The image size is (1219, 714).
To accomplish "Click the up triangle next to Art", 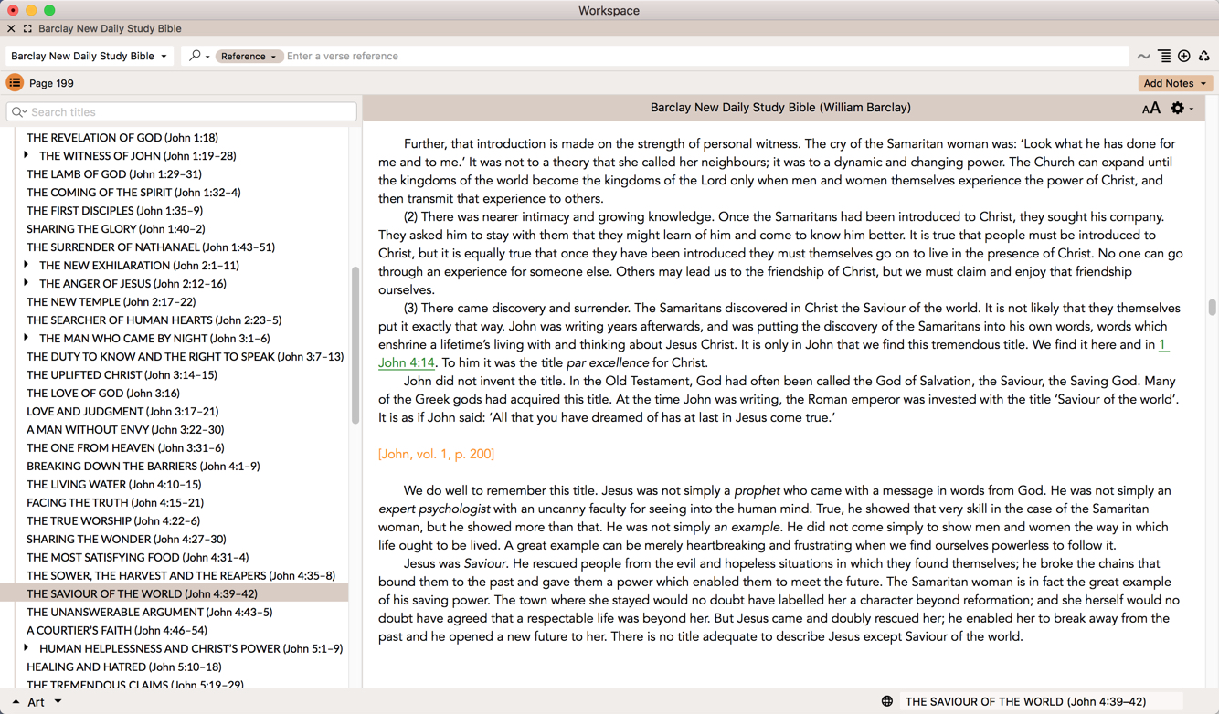I will tap(16, 702).
